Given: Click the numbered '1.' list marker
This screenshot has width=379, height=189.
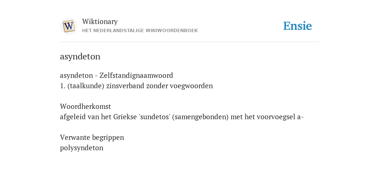Looking at the screenshot, I should click(x=63, y=86).
